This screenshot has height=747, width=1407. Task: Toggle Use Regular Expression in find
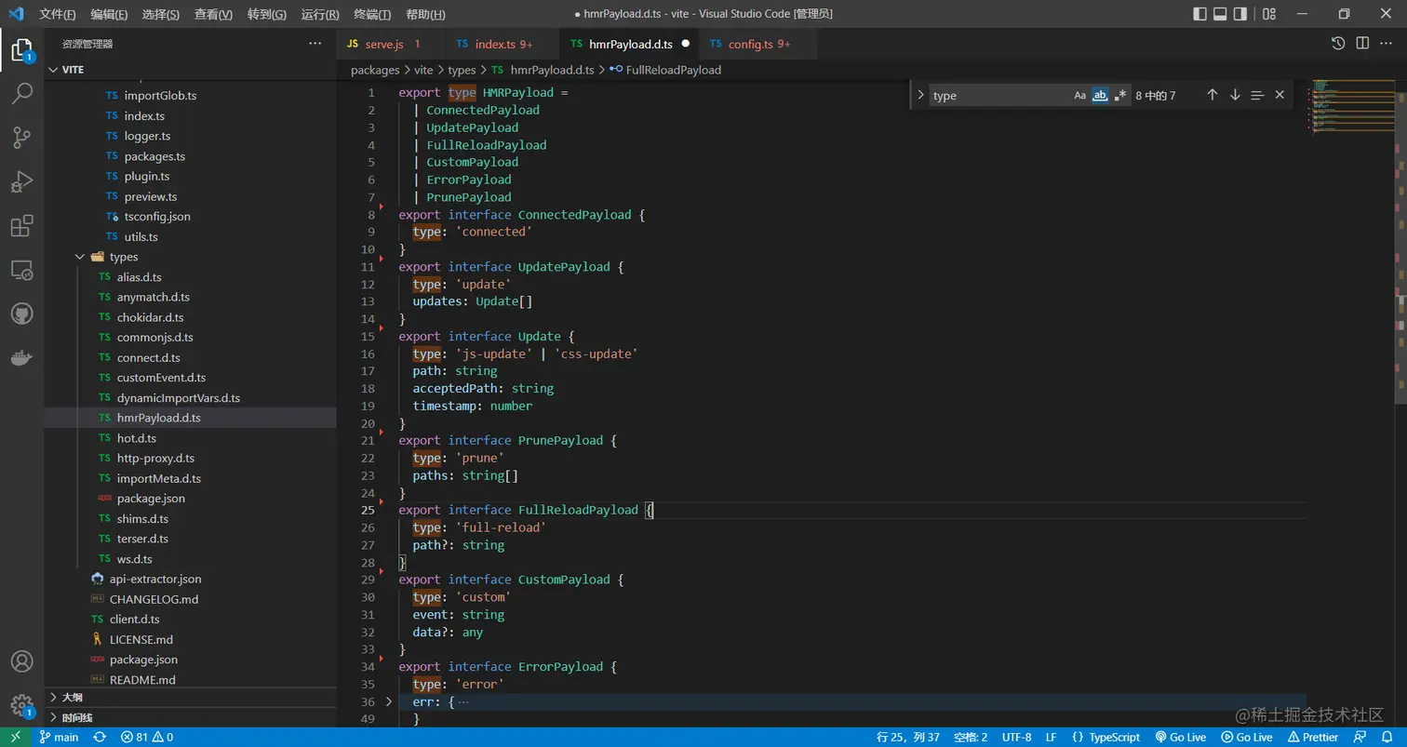[1120, 95]
